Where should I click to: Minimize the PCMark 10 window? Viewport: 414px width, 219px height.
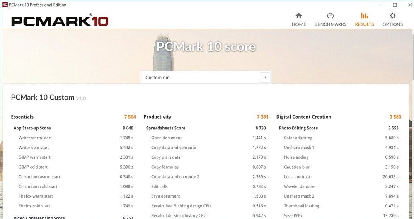pos(380,5)
